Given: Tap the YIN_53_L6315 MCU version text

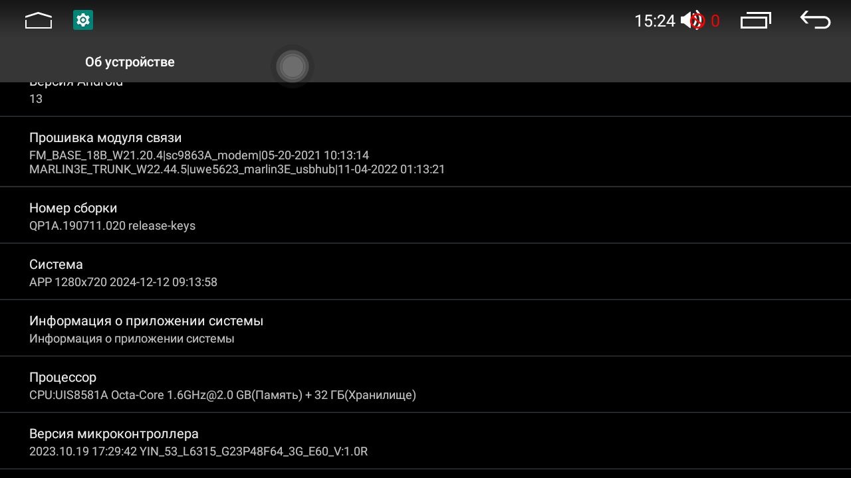Looking at the screenshot, I should coord(198,451).
